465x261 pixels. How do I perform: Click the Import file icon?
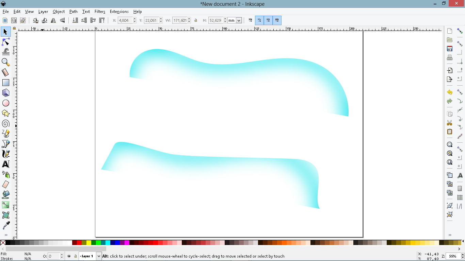coord(450,70)
